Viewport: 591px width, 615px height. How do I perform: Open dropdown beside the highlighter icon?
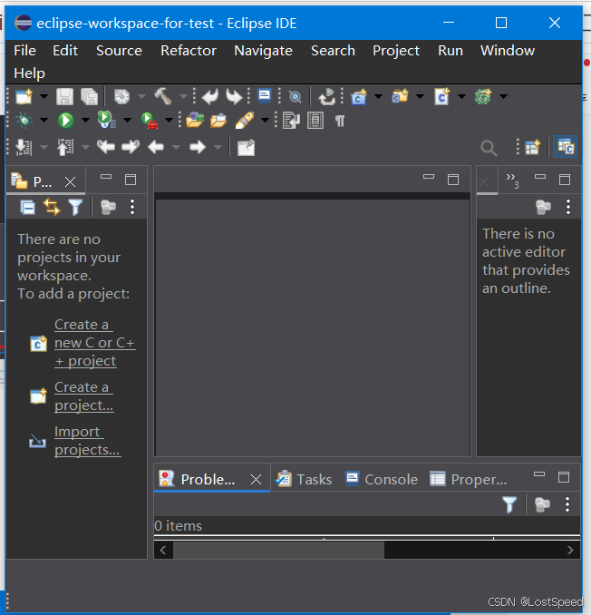coord(266,120)
